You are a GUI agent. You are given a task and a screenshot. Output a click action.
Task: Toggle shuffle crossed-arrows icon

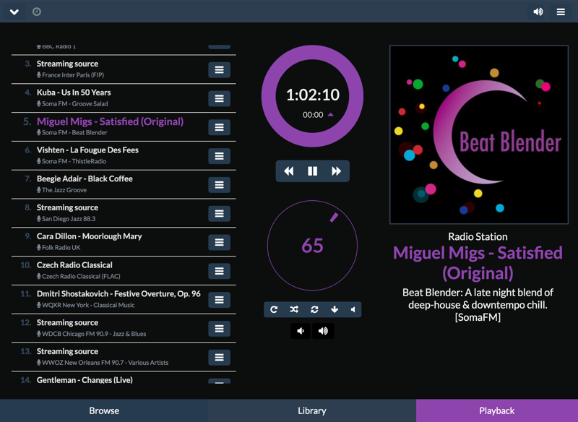[x=294, y=309]
